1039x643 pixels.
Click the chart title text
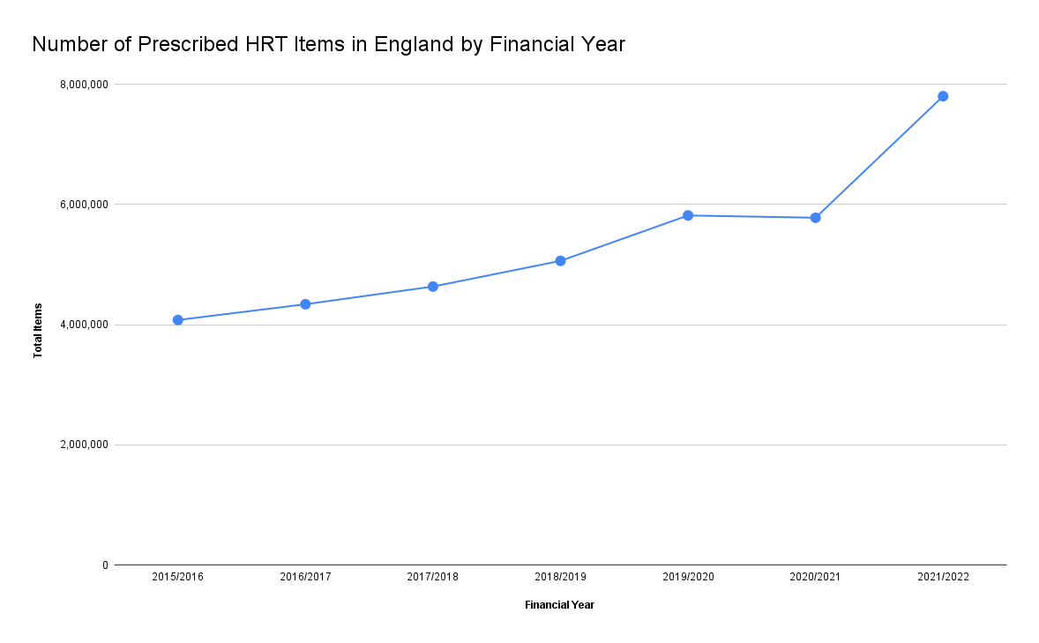(329, 44)
